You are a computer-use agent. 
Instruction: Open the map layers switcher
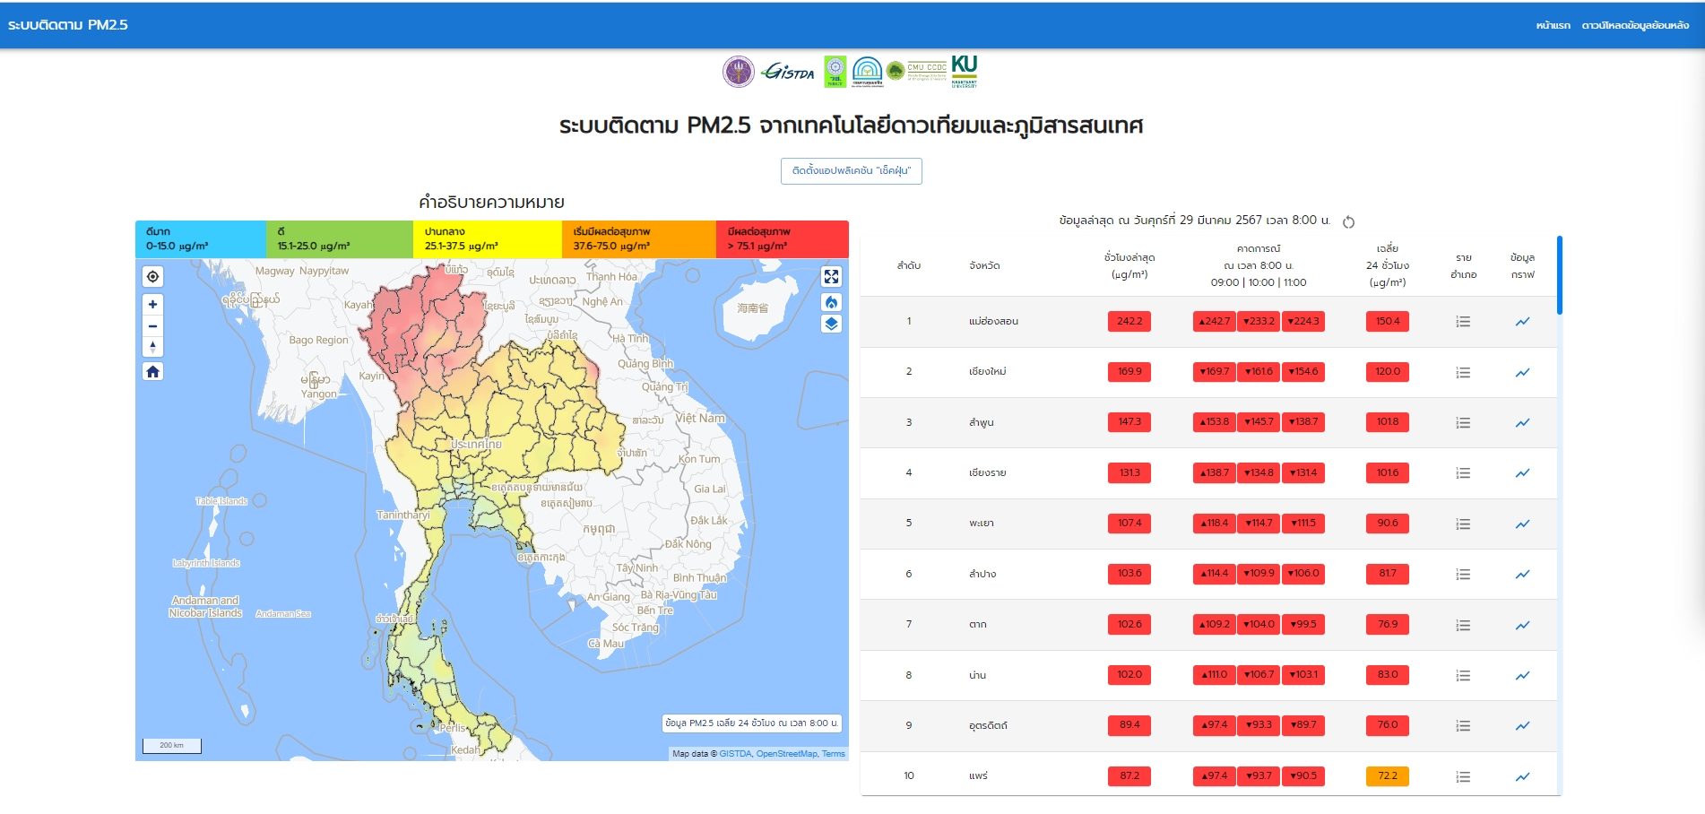tap(831, 324)
